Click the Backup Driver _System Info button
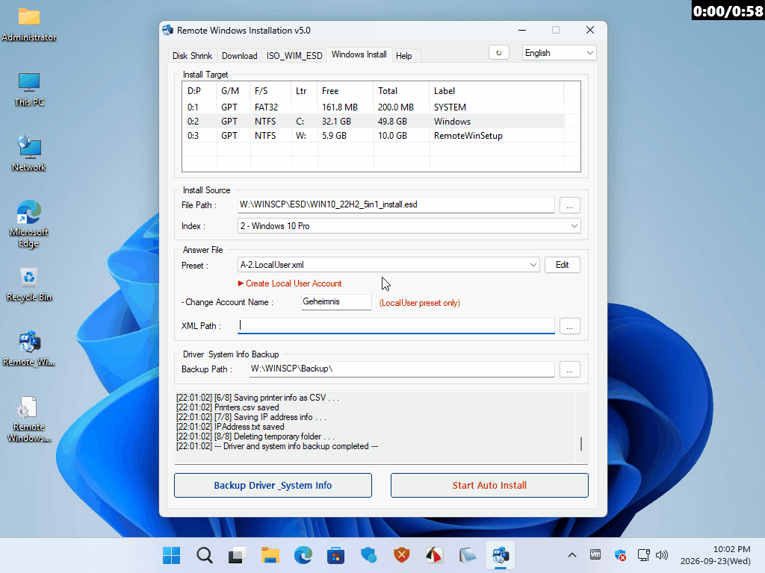765x573 pixels. 273,485
